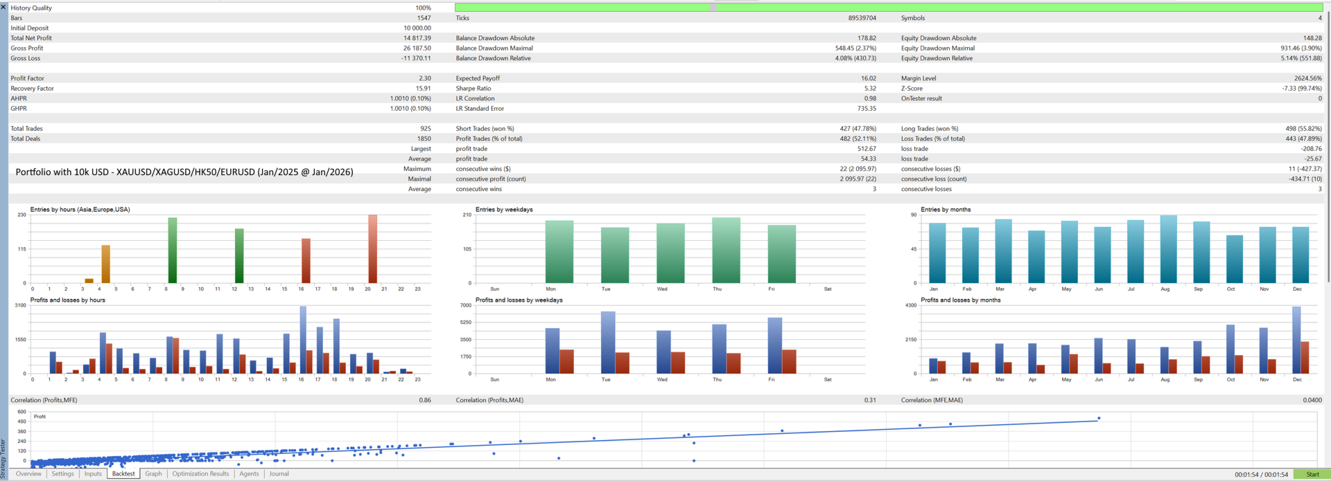Open the Overview tab
The width and height of the screenshot is (1331, 481).
tap(28, 474)
